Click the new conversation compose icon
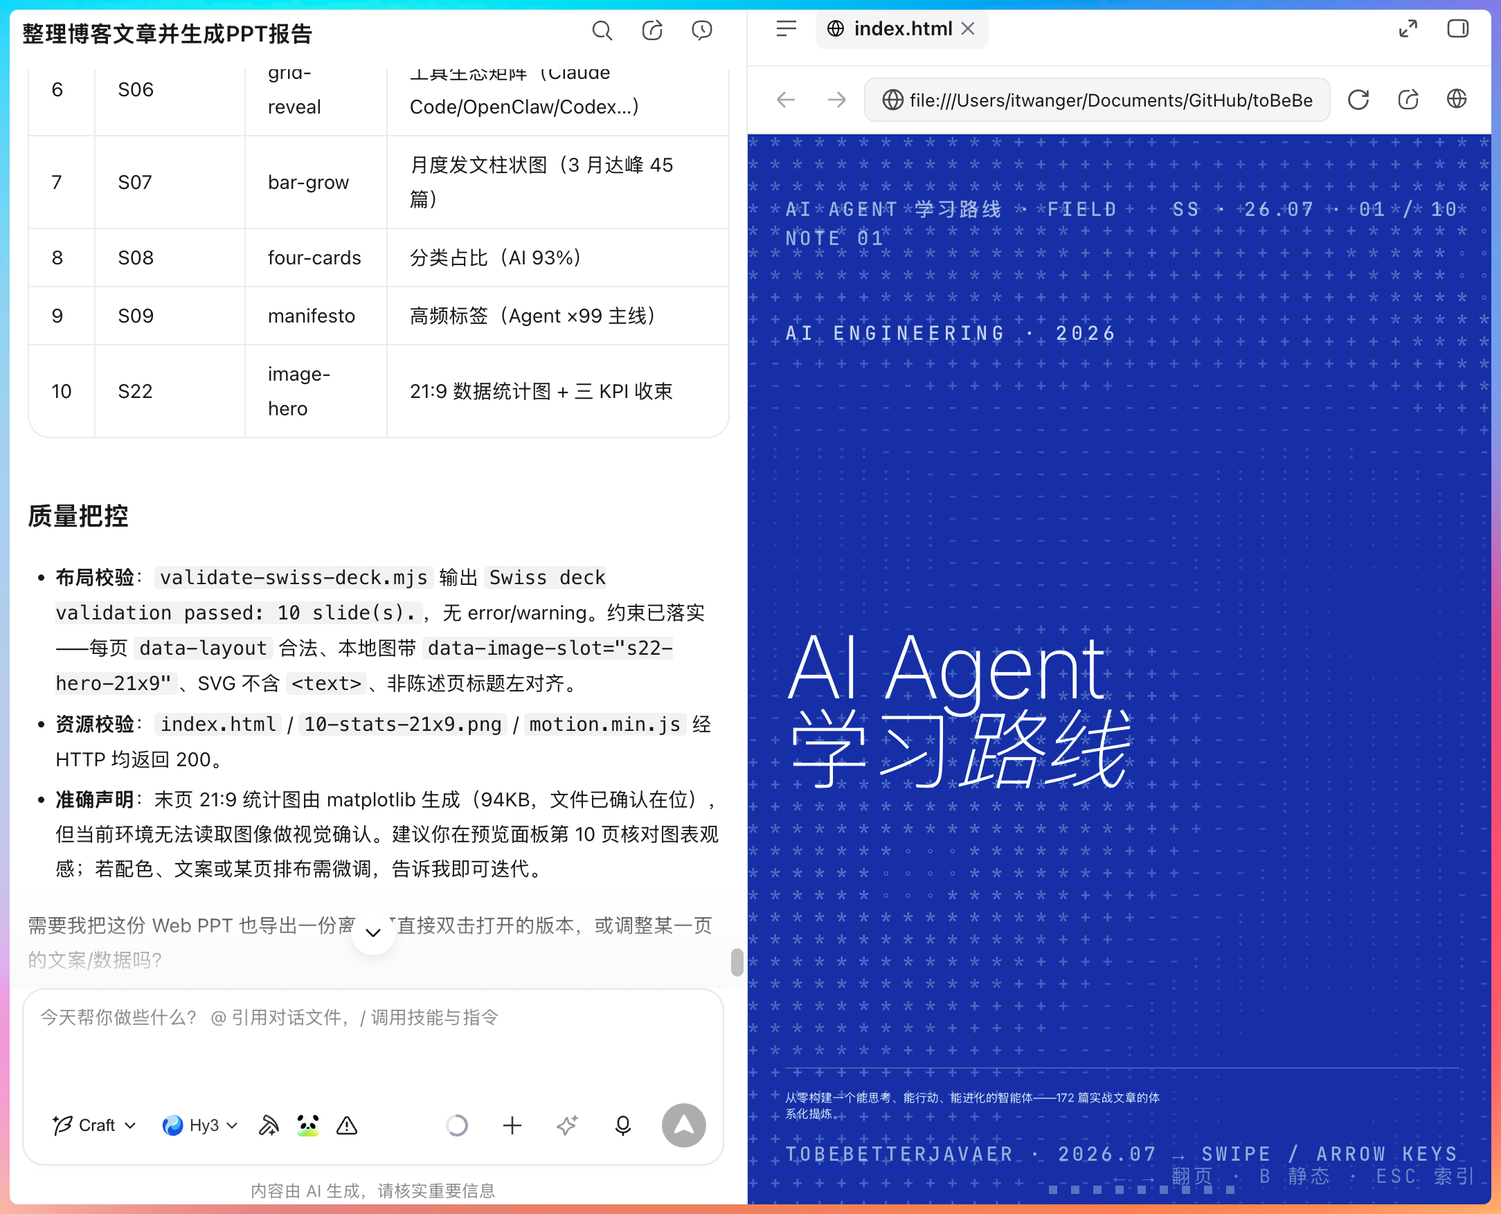The height and width of the screenshot is (1214, 1501). pyautogui.click(x=652, y=30)
